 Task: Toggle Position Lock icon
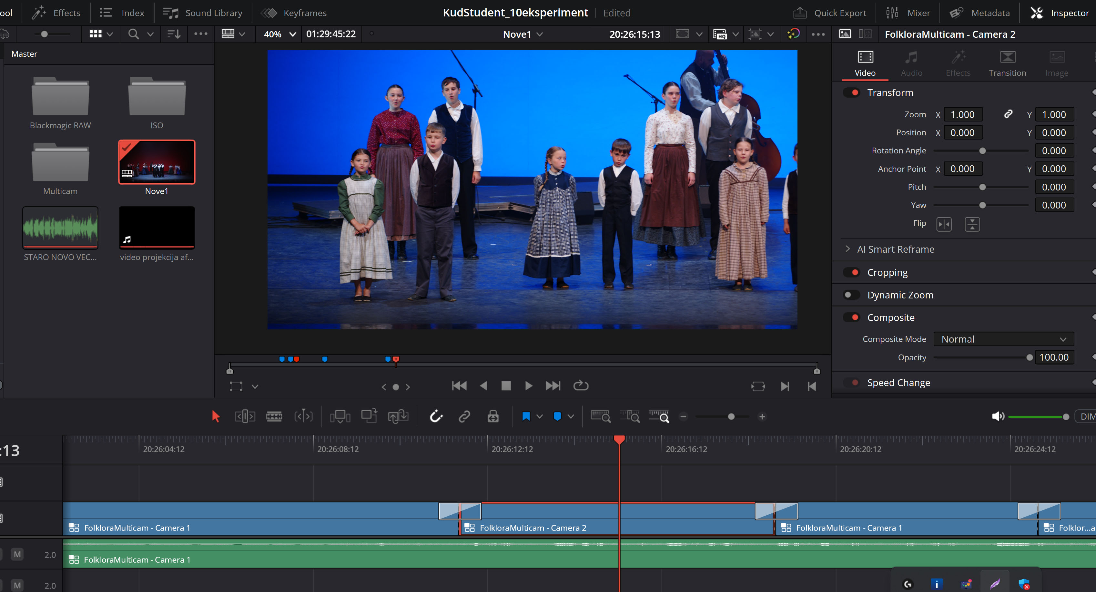coord(493,416)
